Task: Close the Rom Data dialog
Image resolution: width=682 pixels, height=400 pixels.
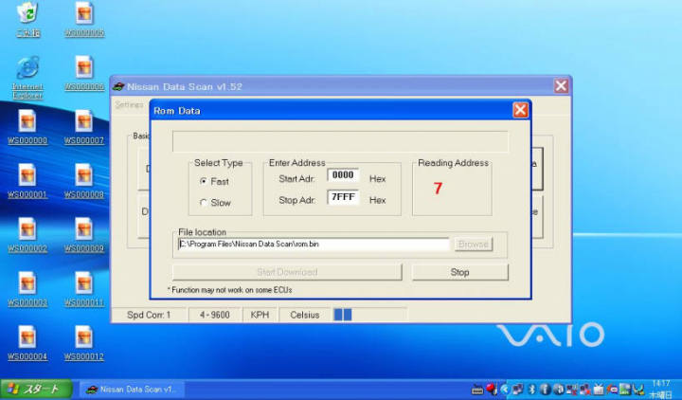Action: pos(521,110)
